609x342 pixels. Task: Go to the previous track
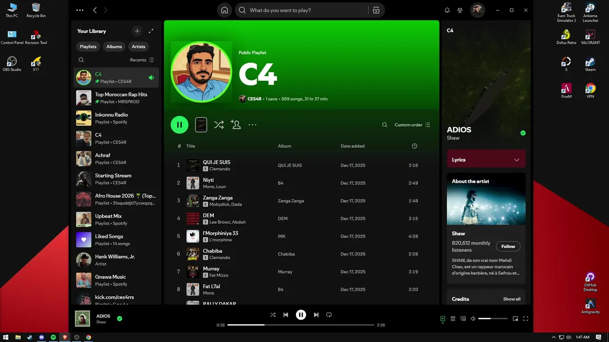[x=285, y=315]
